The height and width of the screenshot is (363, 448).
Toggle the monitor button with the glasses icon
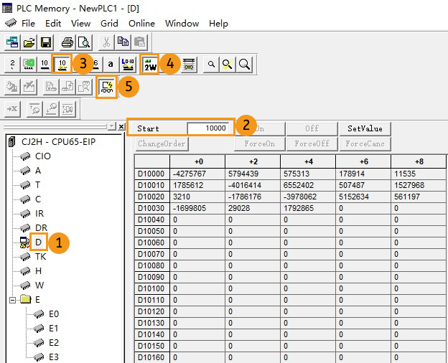coord(106,87)
